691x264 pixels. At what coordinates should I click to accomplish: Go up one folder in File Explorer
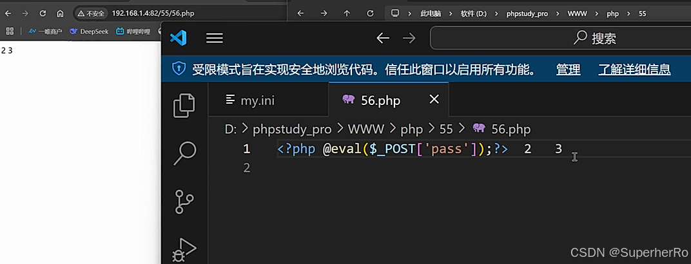click(x=347, y=14)
